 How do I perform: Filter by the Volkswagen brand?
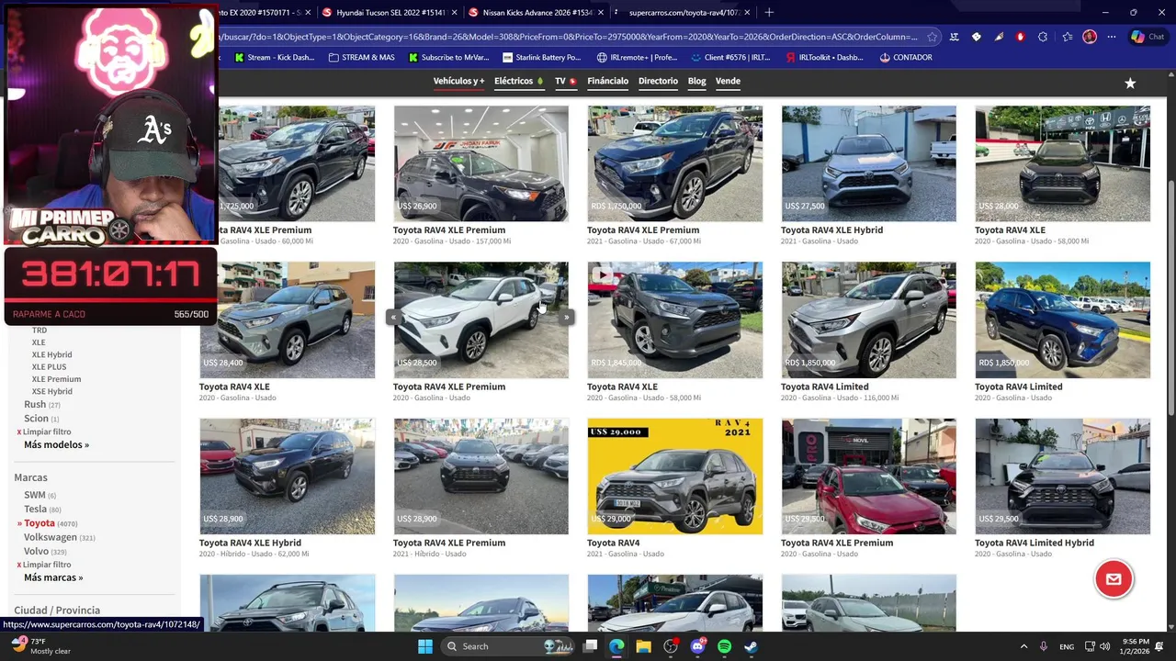point(51,537)
